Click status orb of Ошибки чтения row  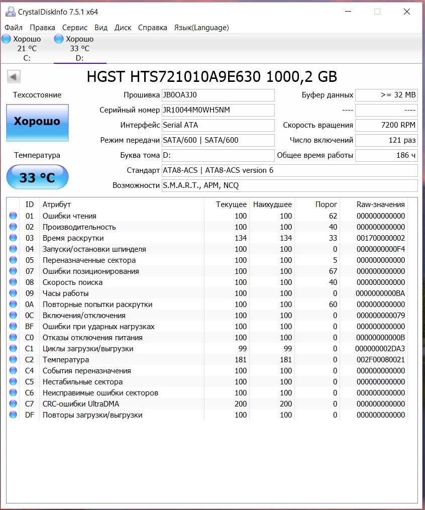tap(13, 216)
